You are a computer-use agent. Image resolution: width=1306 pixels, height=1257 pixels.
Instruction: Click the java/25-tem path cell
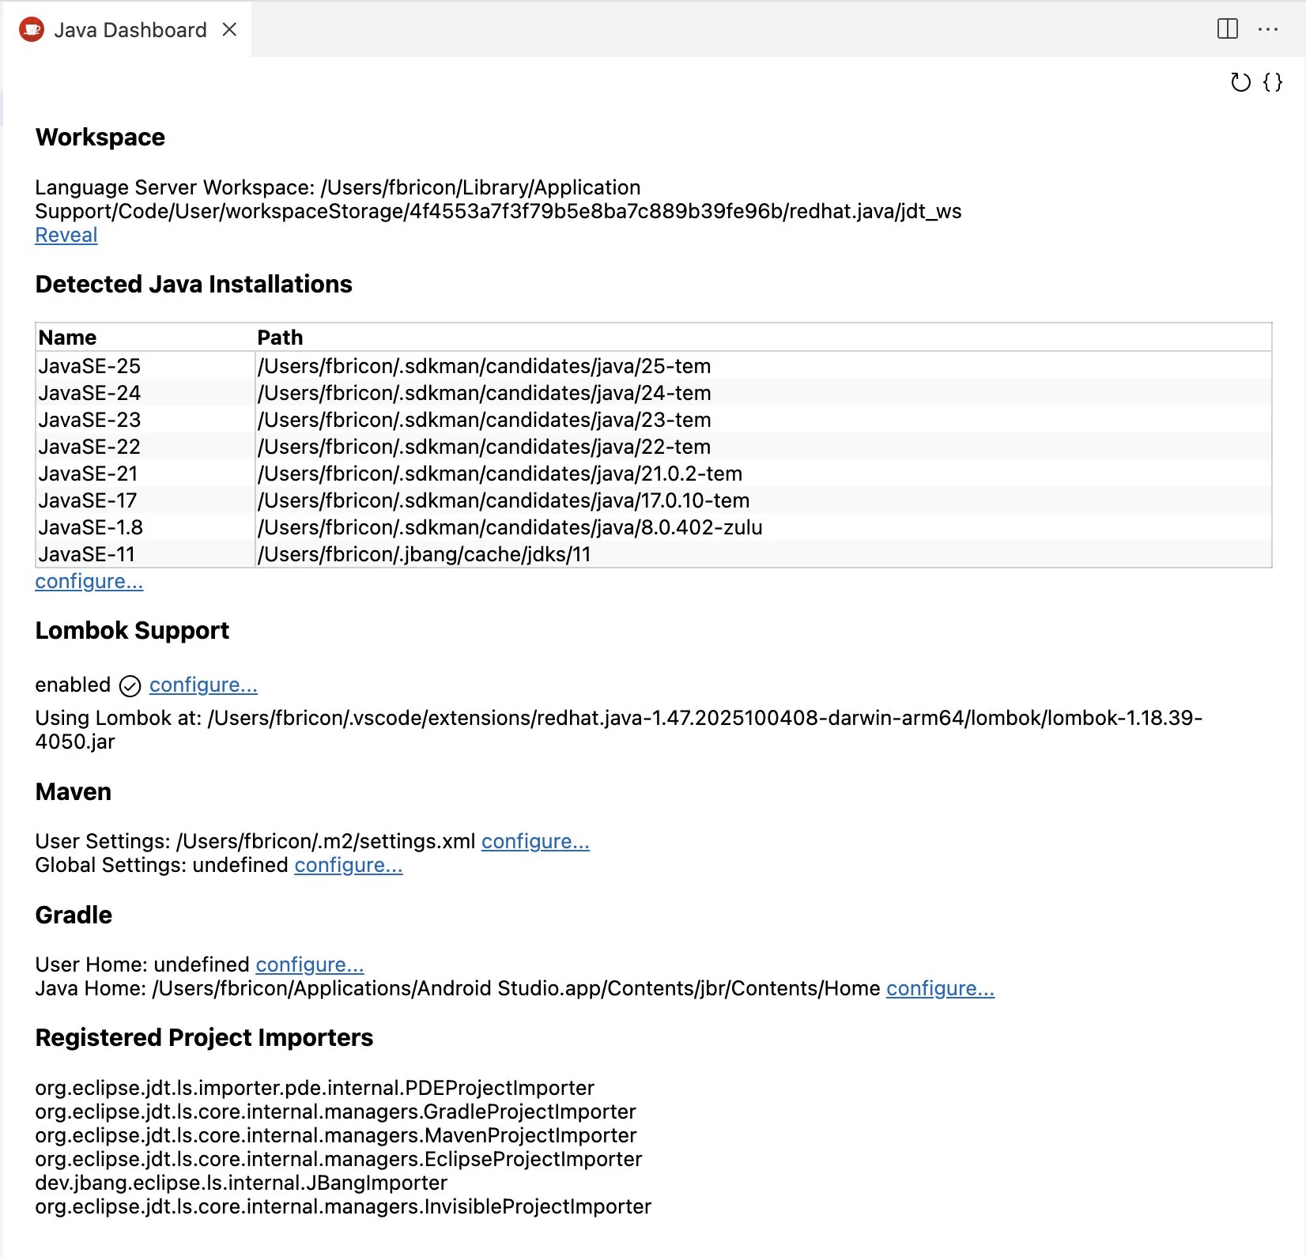tap(764, 366)
